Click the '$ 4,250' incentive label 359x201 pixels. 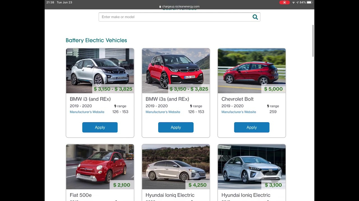(197, 185)
